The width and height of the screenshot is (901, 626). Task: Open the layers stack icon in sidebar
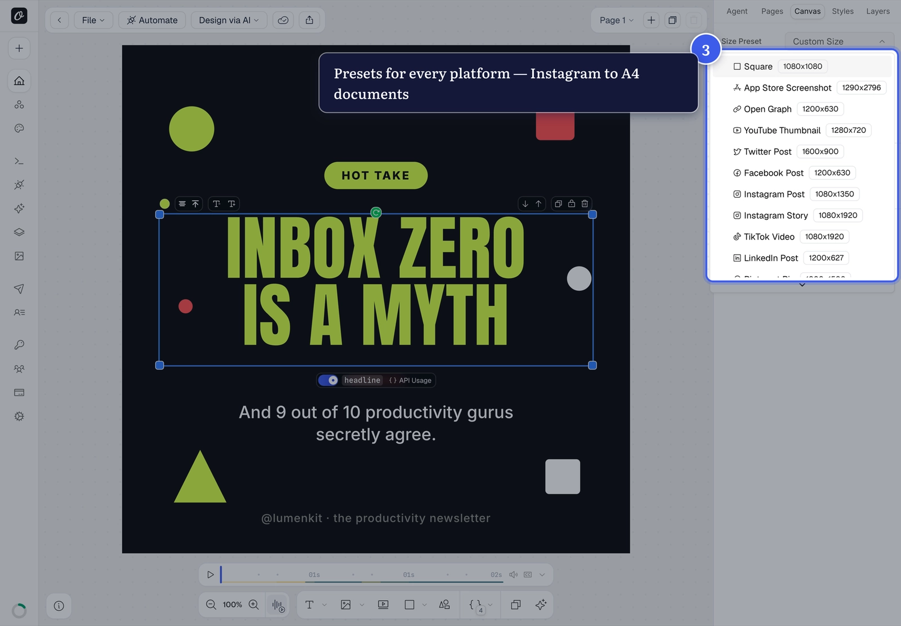point(19,232)
